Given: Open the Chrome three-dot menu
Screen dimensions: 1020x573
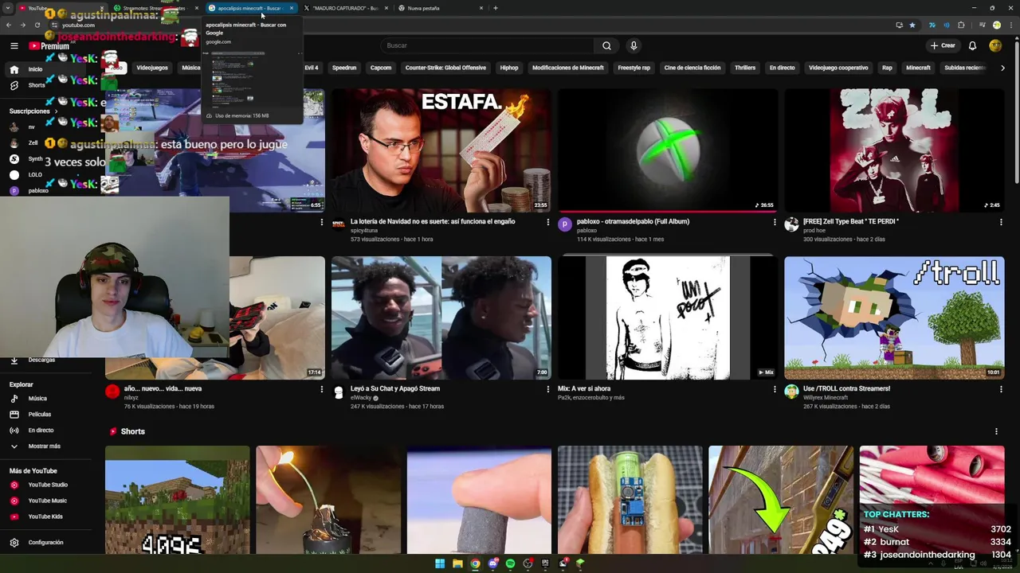Looking at the screenshot, I should (x=1010, y=25).
